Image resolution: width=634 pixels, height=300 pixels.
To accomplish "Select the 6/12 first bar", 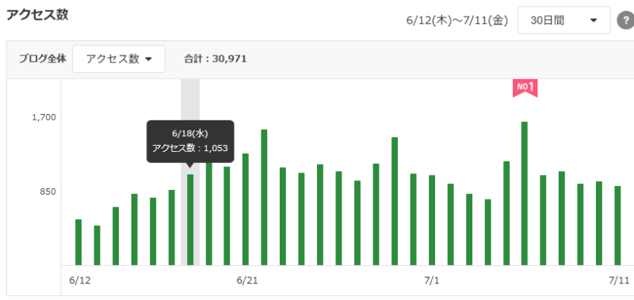I will point(78,242).
